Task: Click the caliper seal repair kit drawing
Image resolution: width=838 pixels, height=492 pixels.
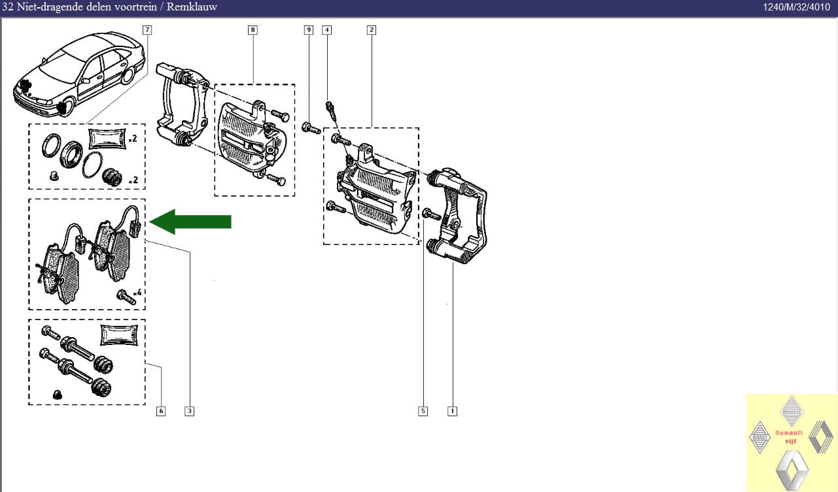Action: coord(86,156)
